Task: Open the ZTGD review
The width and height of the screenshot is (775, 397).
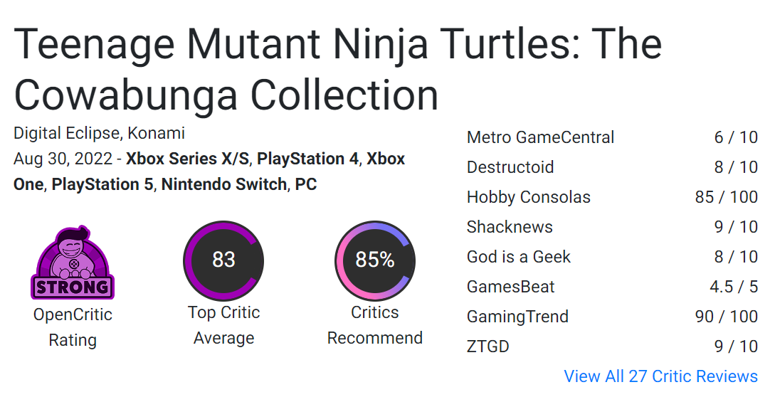Action: pos(488,346)
